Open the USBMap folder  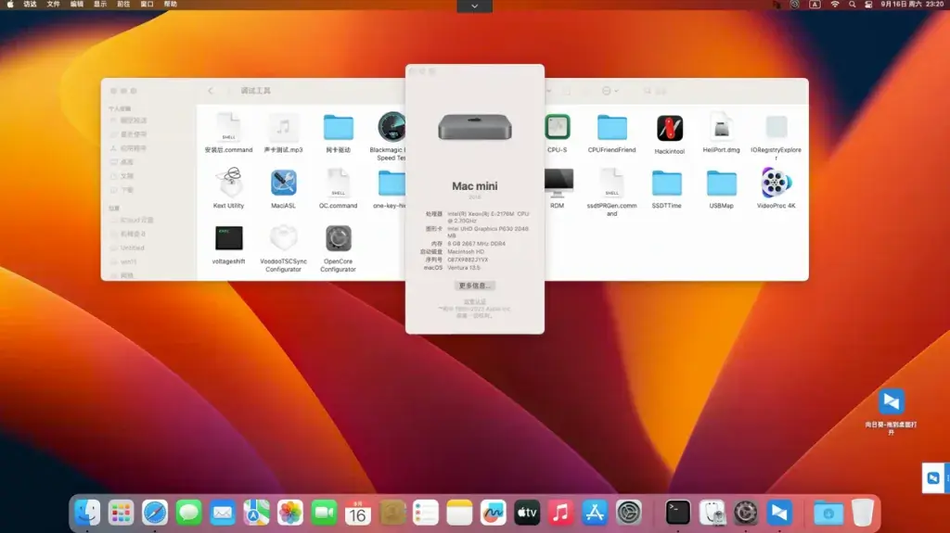tap(721, 183)
